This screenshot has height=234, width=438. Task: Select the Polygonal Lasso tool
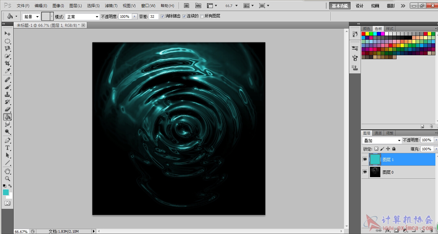click(x=7, y=48)
